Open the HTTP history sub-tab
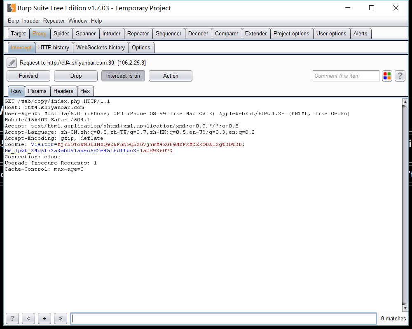The height and width of the screenshot is (329, 412). coord(54,47)
